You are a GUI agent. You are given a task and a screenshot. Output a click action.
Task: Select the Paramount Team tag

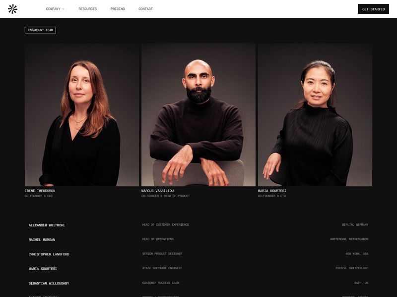tap(40, 30)
